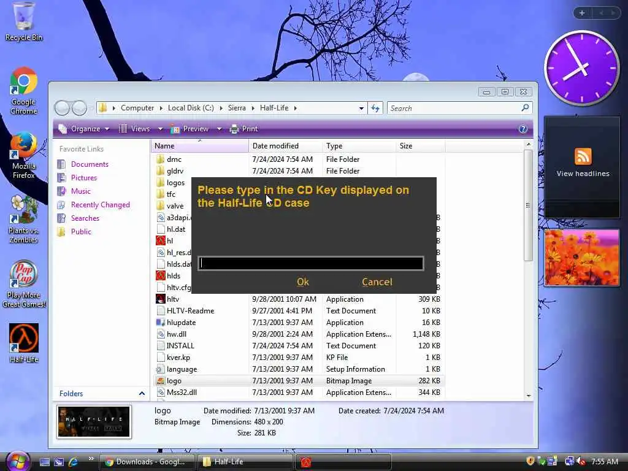Click the logo bitmap preview thumbnail
Image resolution: width=628 pixels, height=471 pixels.
click(94, 422)
